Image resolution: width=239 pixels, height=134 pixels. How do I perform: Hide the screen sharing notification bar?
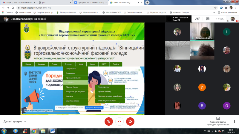coord(107,108)
